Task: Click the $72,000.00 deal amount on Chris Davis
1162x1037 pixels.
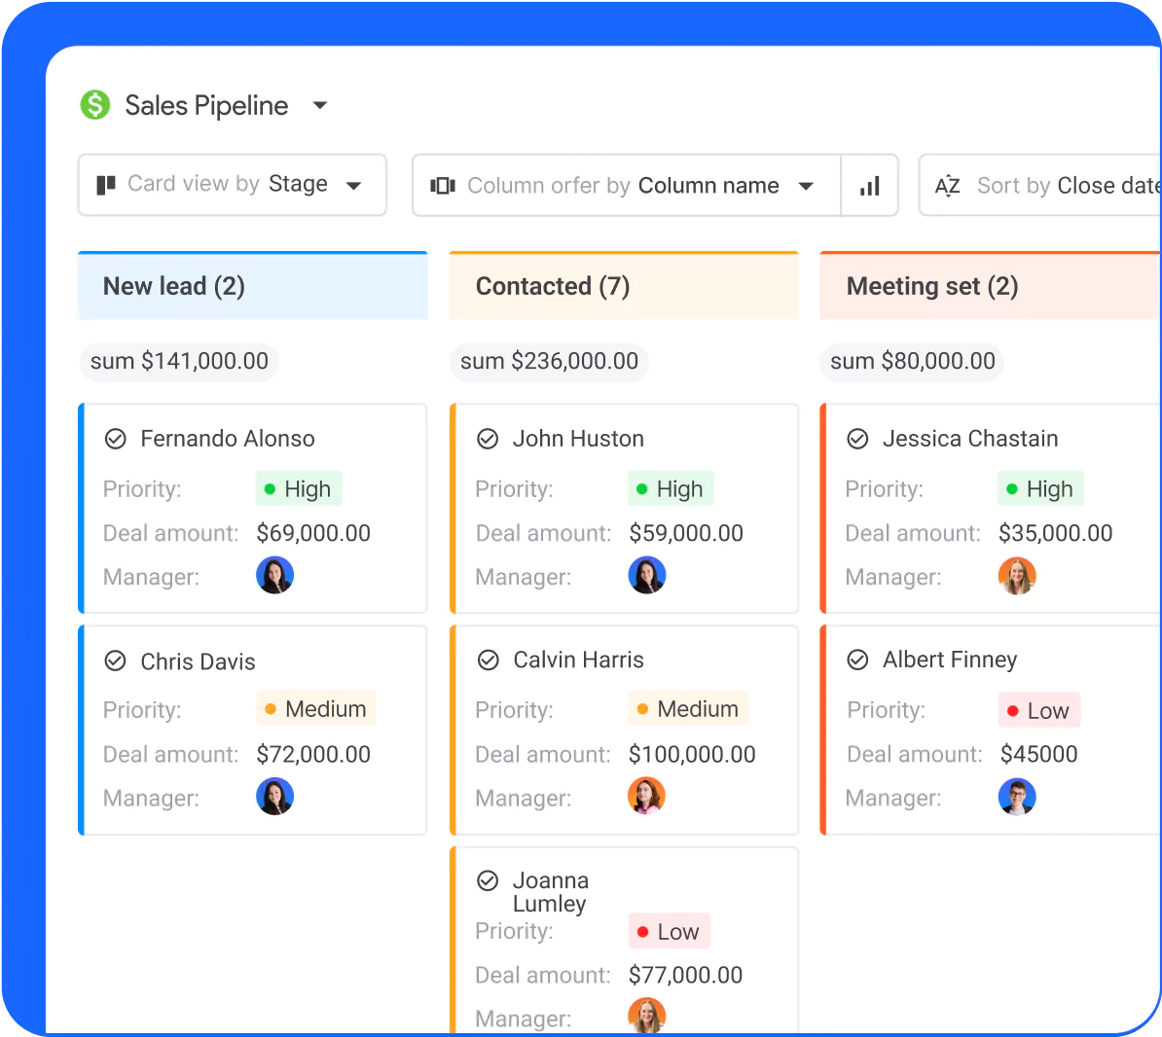Action: coord(313,754)
